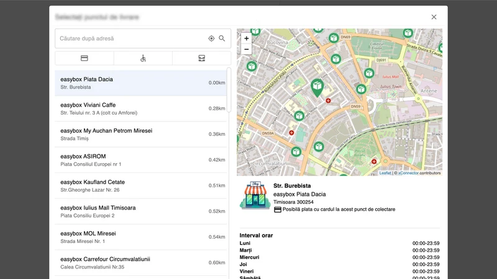The image size is (497, 279).
Task: Click the magnifier search icon
Action: [x=222, y=38]
